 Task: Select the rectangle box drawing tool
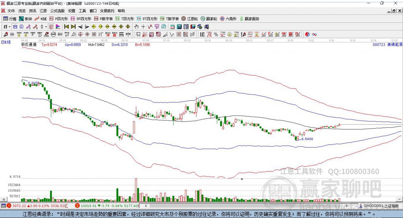138,35
